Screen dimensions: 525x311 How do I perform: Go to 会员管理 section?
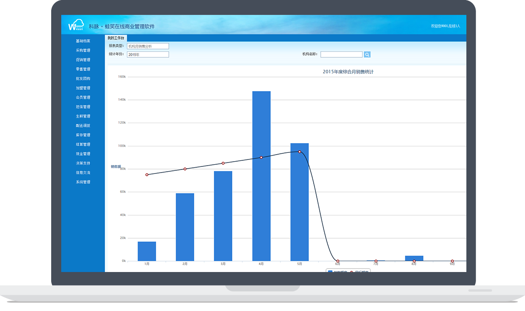pyautogui.click(x=83, y=97)
